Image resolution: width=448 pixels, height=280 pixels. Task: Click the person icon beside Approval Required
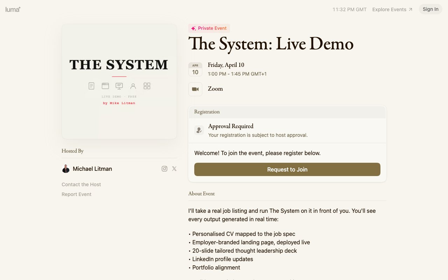[x=199, y=130]
